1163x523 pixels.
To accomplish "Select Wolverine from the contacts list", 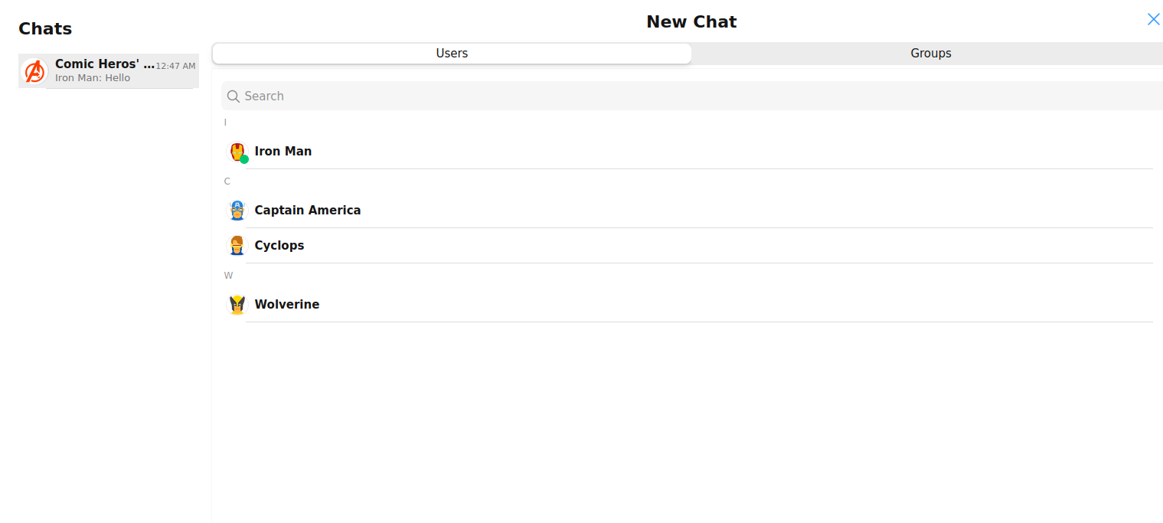I will click(x=287, y=304).
